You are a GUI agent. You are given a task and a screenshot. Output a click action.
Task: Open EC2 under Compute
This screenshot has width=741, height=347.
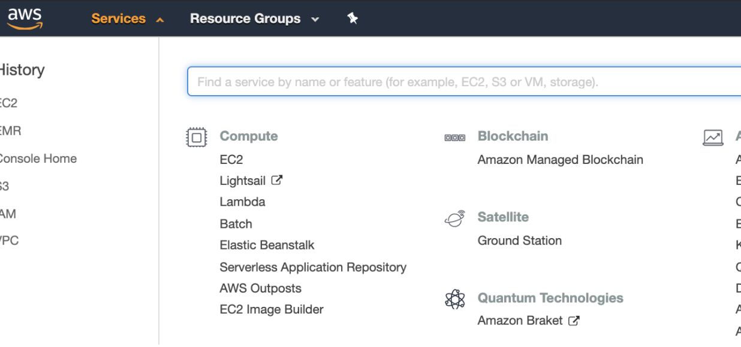tap(231, 160)
